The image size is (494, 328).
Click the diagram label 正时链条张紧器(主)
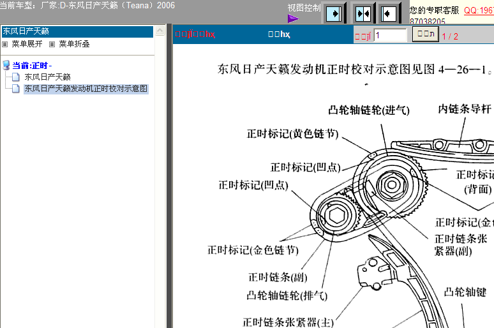pos(288,322)
